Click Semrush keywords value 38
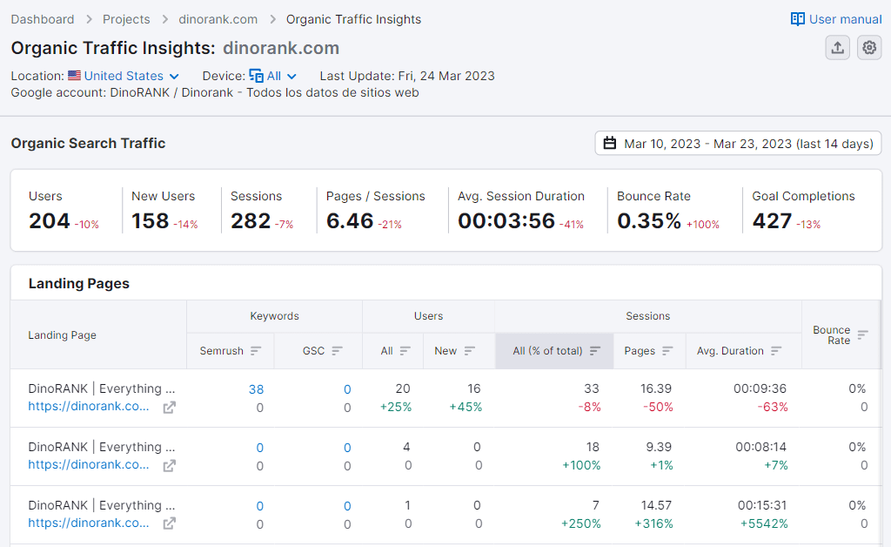 pos(257,389)
